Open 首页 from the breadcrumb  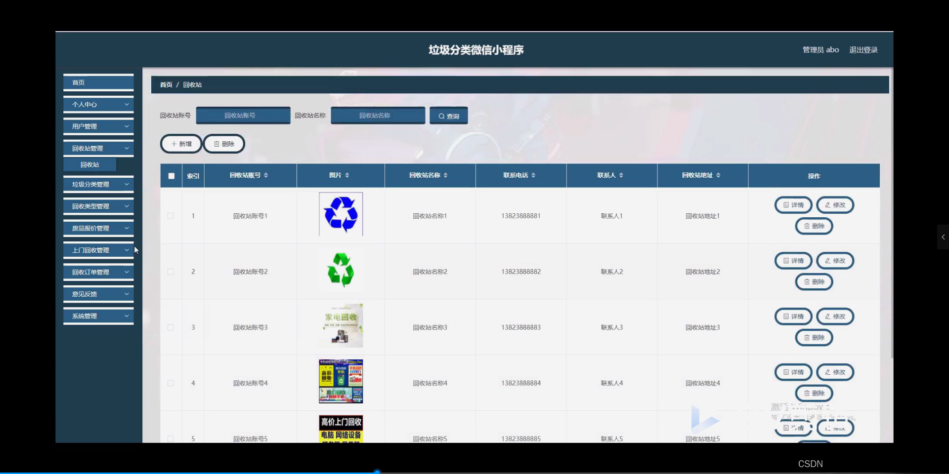click(165, 84)
